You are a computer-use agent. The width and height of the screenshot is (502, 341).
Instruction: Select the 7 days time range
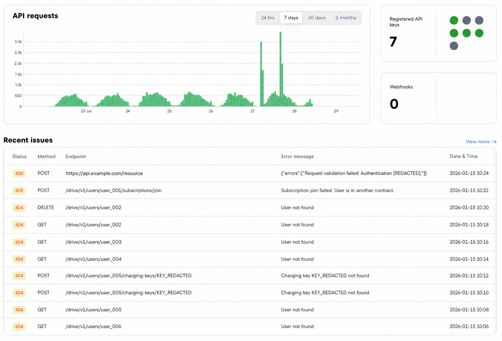[x=291, y=18]
